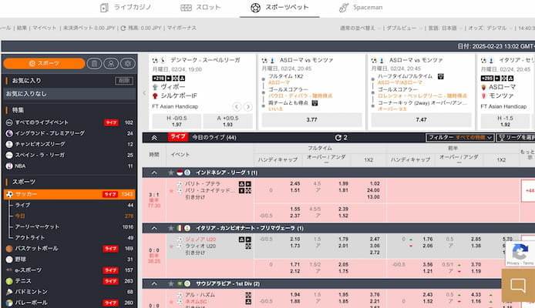Favorite the ジェノア U20 match star
The height and width of the screenshot is (308, 535).
pyautogui.click(x=171, y=246)
